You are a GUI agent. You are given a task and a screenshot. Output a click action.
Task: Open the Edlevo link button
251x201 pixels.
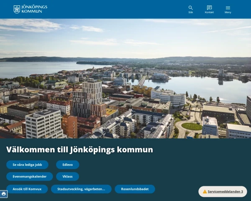point(67,165)
